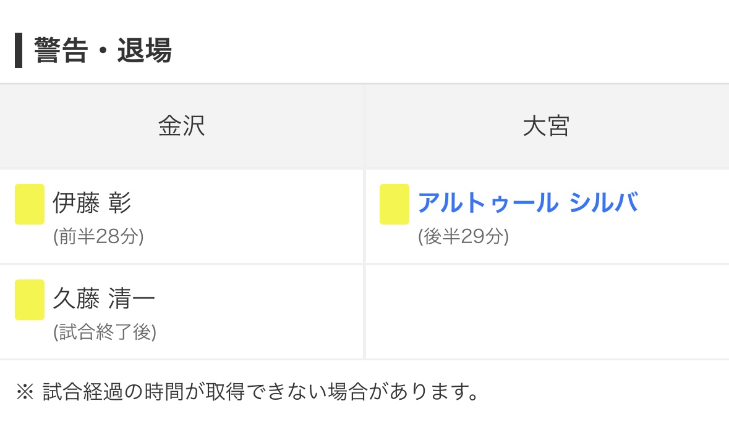Click the 伊藤 彰 booking row cell
This screenshot has width=729, height=422.
181,216
